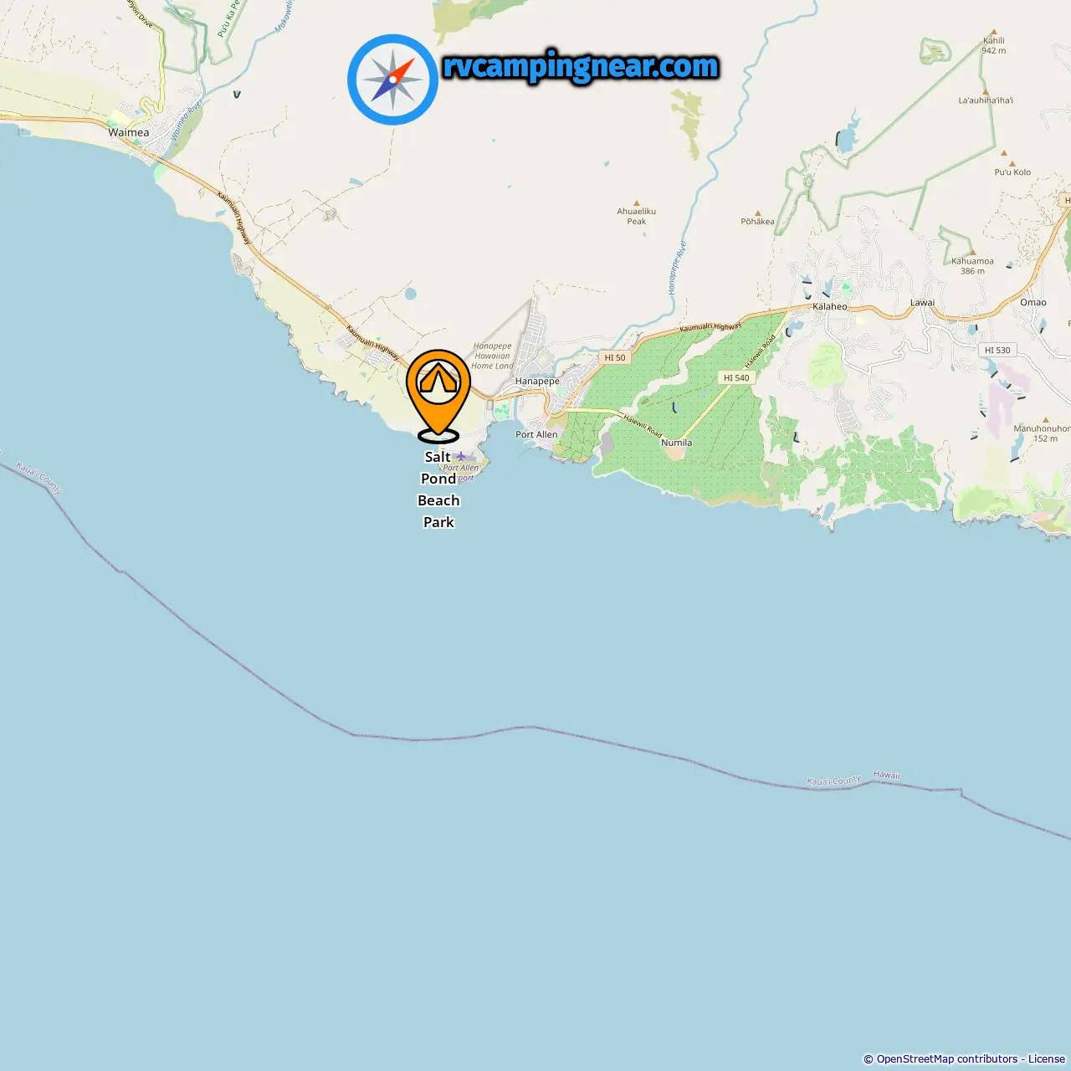This screenshot has width=1071, height=1071.
Task: Click the Numila place label
Action: click(x=677, y=443)
